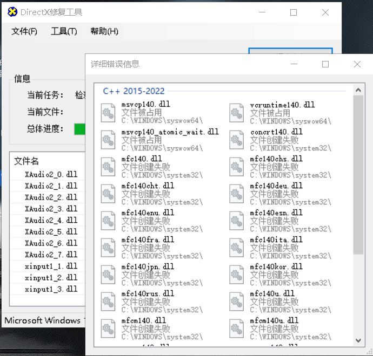Select XAudio2_6.dll in the file list
Viewport: 373px width, 356px height.
(x=51, y=243)
